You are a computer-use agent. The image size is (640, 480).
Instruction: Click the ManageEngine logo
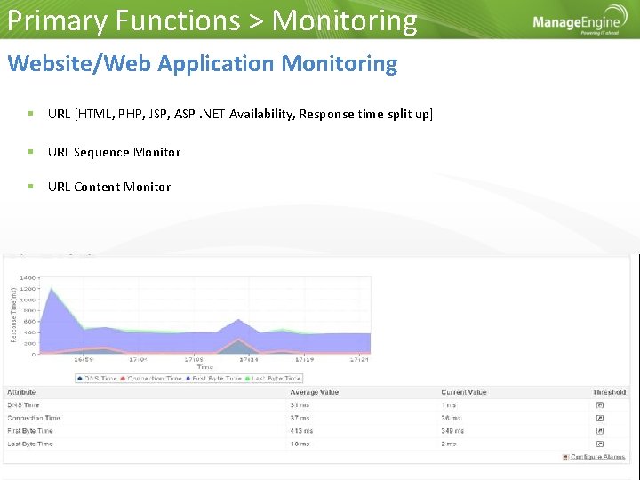(x=580, y=20)
